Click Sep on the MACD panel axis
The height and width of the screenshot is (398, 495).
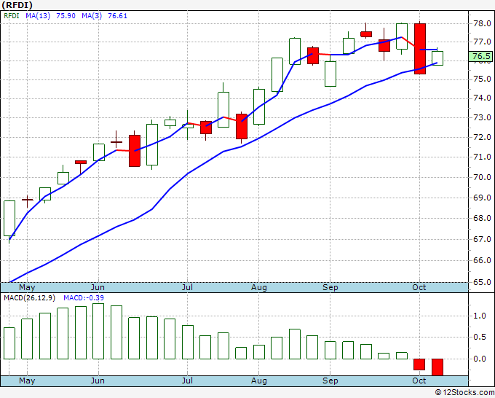pyautogui.click(x=330, y=381)
